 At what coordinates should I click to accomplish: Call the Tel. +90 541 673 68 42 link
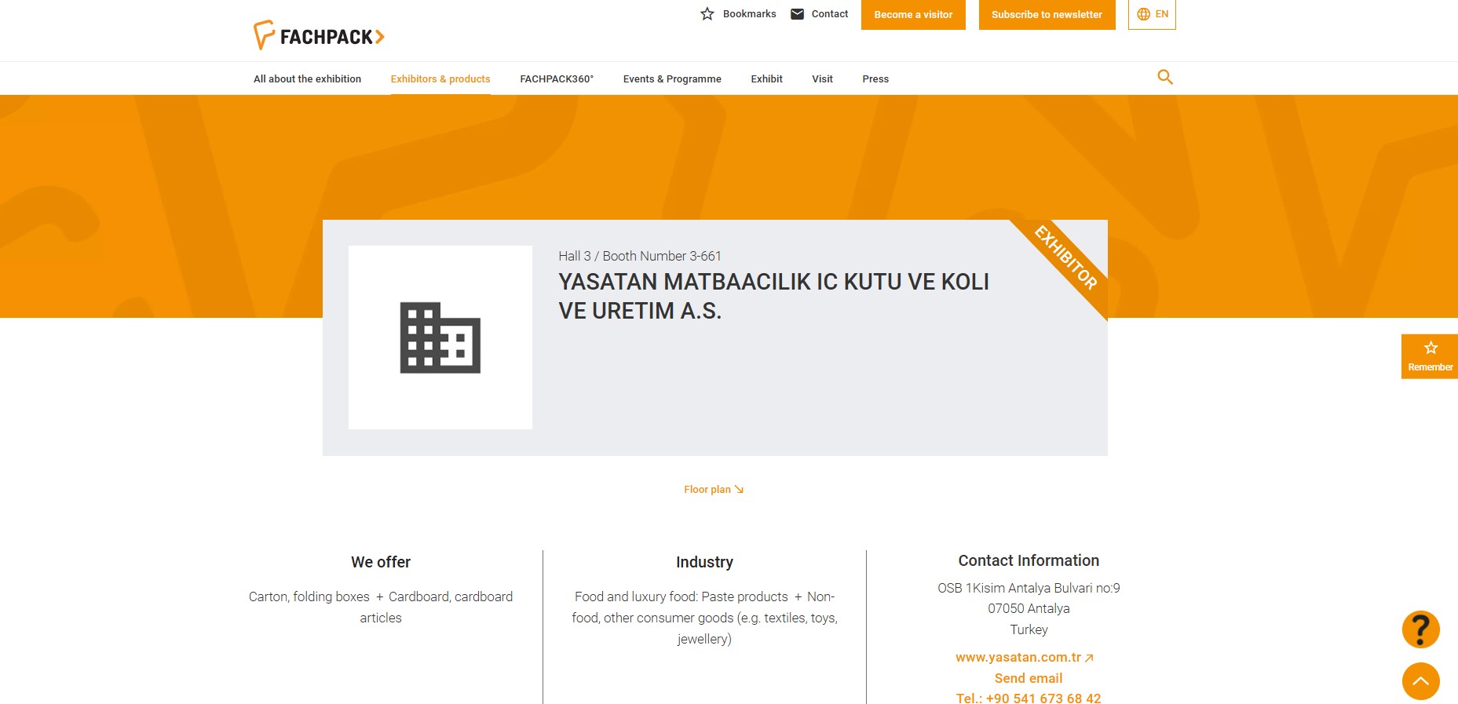coord(1029,698)
